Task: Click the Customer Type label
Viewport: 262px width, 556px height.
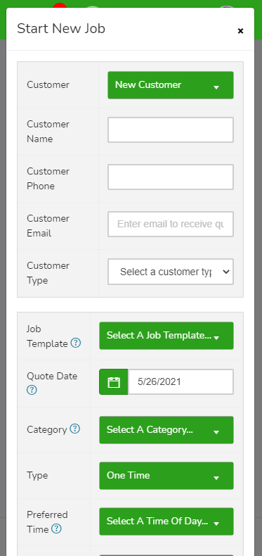Action: point(48,272)
